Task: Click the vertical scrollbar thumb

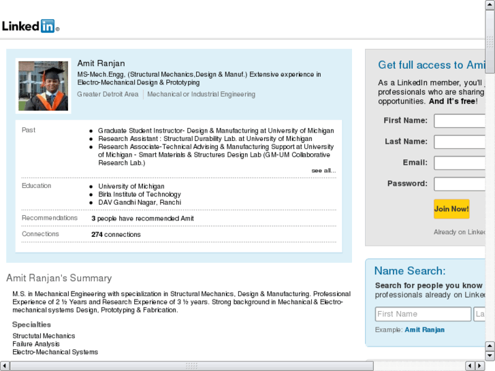Action: [x=490, y=42]
